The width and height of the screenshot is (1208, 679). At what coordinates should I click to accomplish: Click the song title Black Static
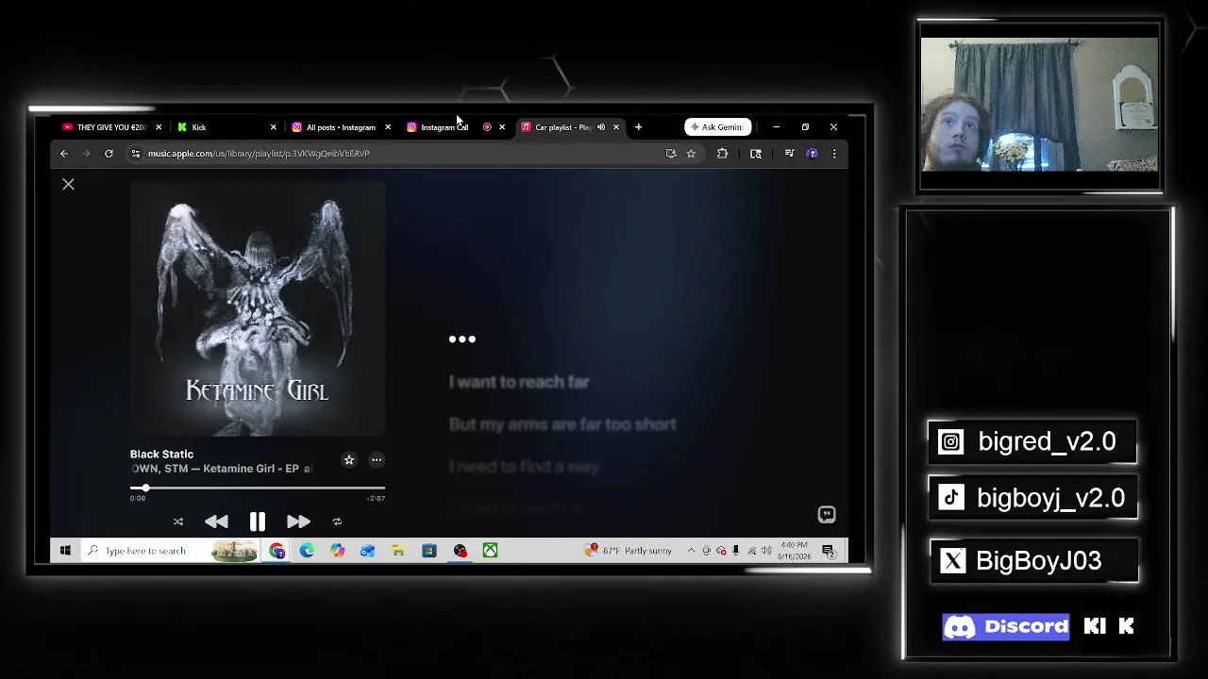pyautogui.click(x=161, y=455)
